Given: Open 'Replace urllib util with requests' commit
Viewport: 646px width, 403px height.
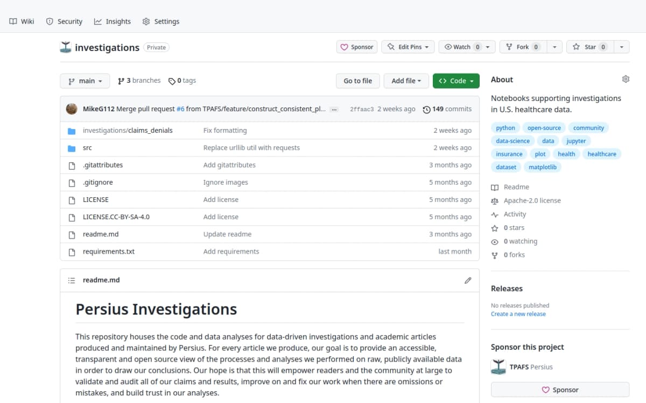Looking at the screenshot, I should point(251,148).
